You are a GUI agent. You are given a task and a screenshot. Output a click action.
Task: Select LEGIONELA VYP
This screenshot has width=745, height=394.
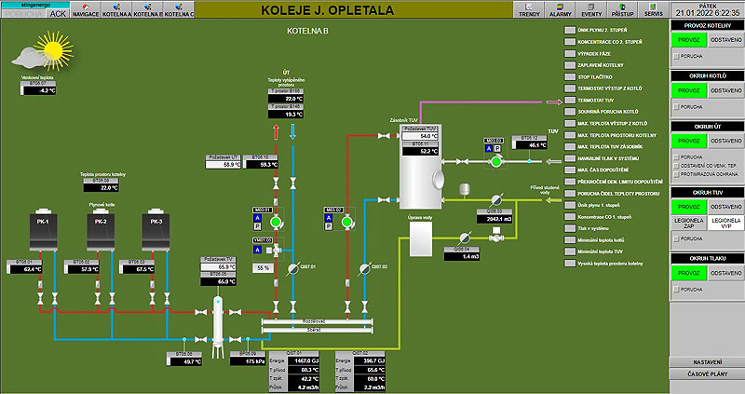(726, 223)
